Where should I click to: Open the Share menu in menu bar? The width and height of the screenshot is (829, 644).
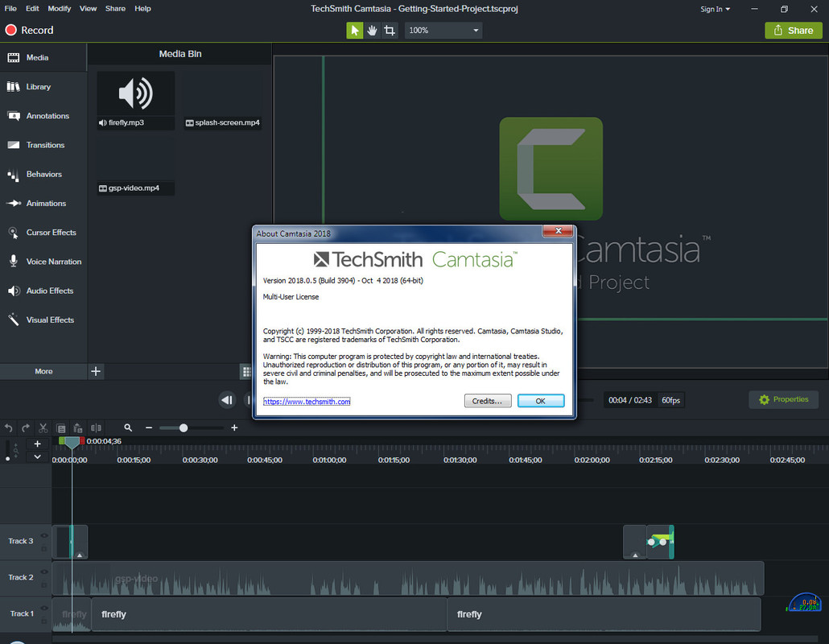coord(115,9)
